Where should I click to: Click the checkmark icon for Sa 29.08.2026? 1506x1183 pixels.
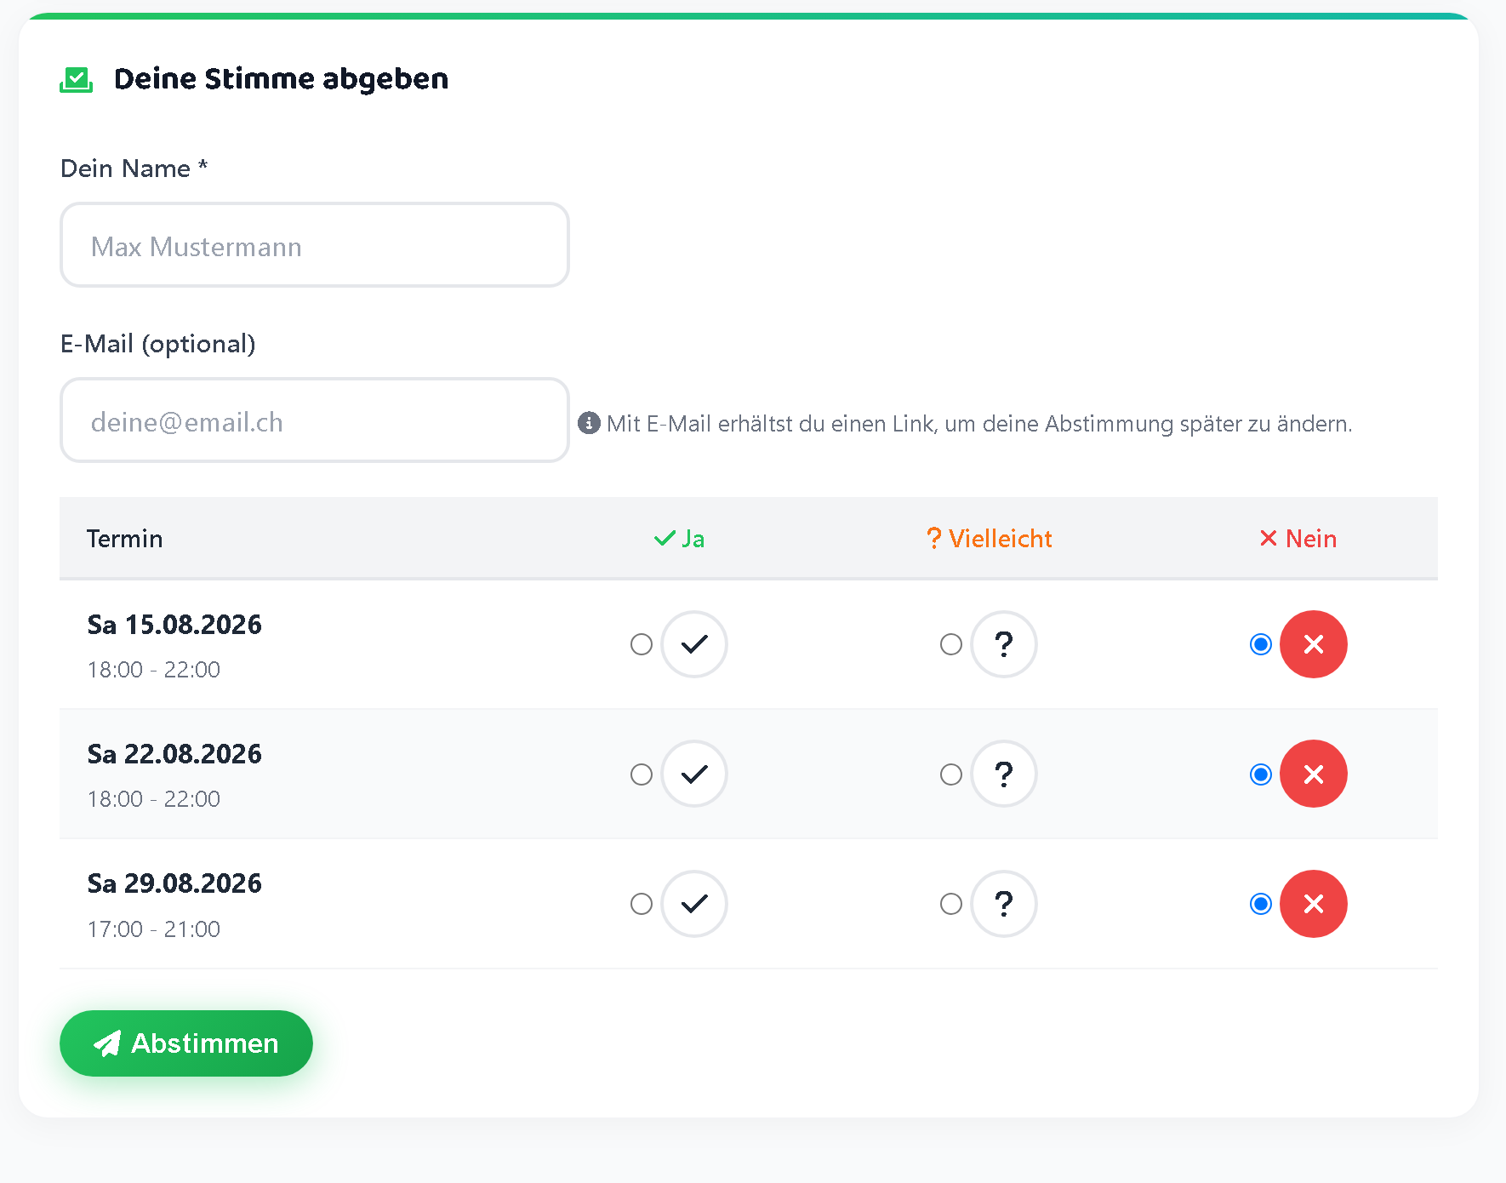click(694, 904)
